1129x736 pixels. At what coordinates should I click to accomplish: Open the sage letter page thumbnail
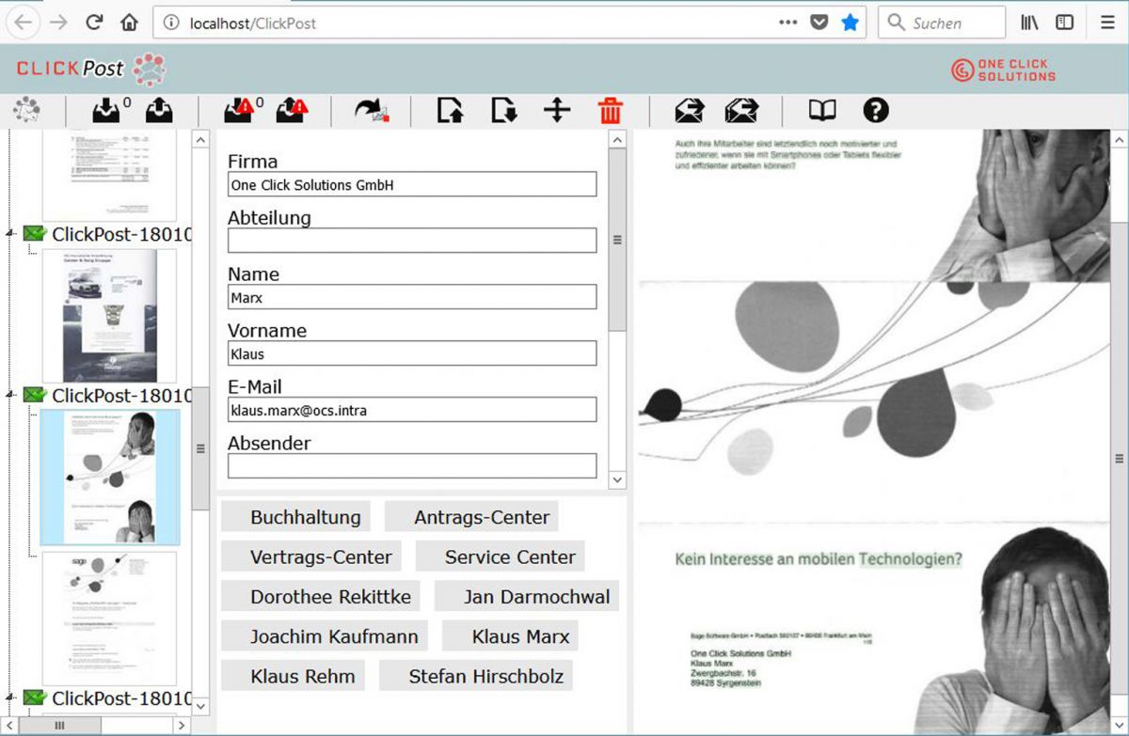tap(109, 619)
